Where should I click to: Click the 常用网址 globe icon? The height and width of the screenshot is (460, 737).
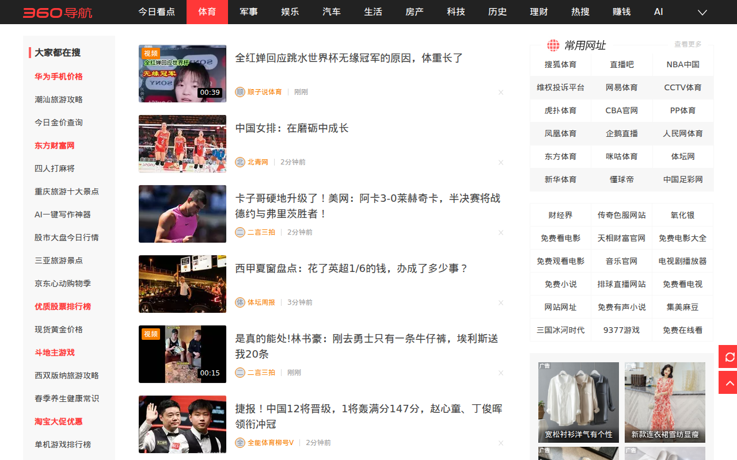tap(553, 45)
